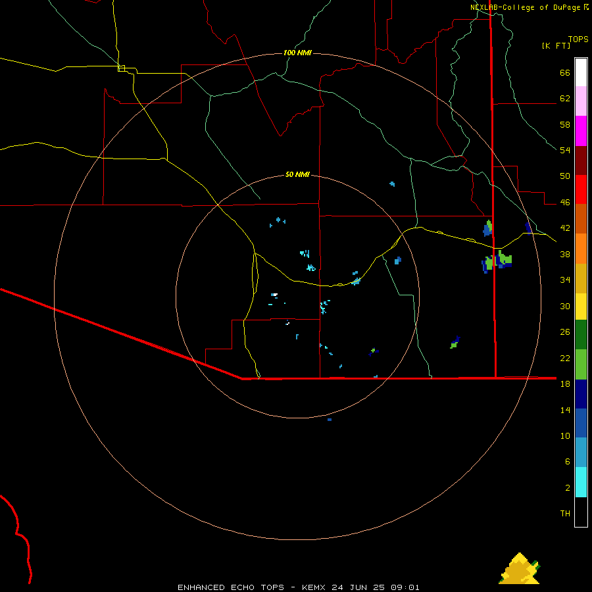Click the 46 value on the scale

[565, 203]
